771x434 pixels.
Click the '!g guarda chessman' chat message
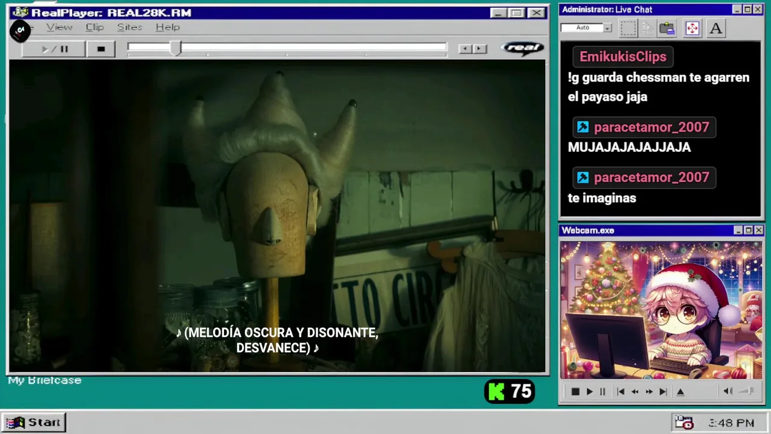pos(658,87)
